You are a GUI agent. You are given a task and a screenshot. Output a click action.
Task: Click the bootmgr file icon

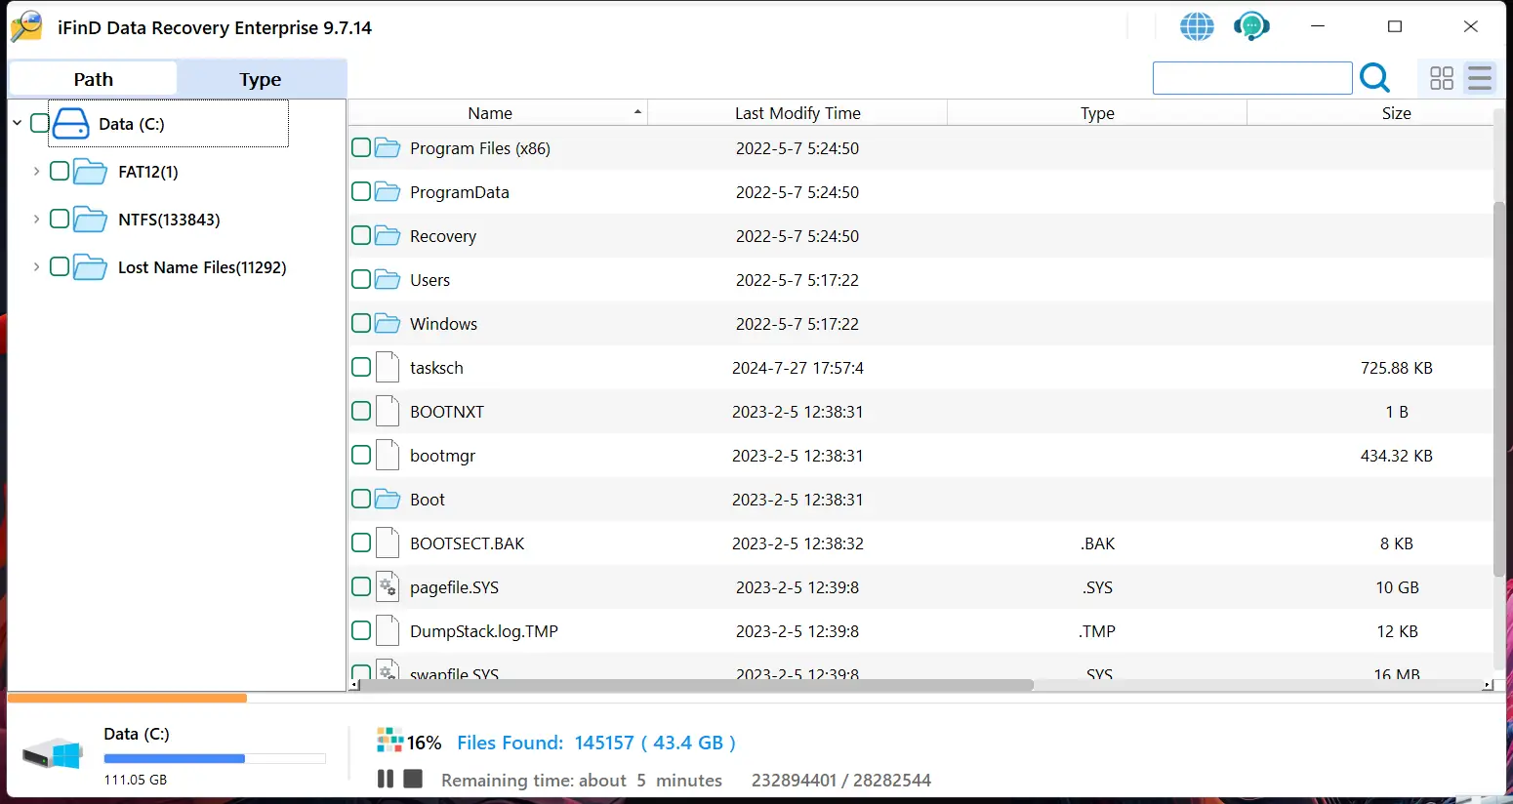coord(388,456)
